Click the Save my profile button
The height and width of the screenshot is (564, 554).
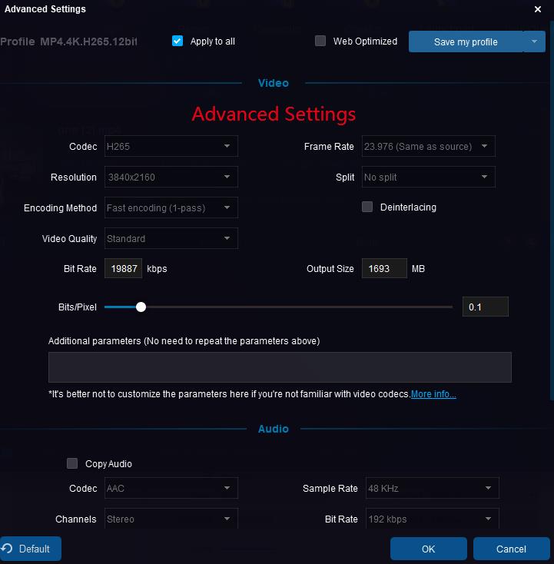pos(466,41)
